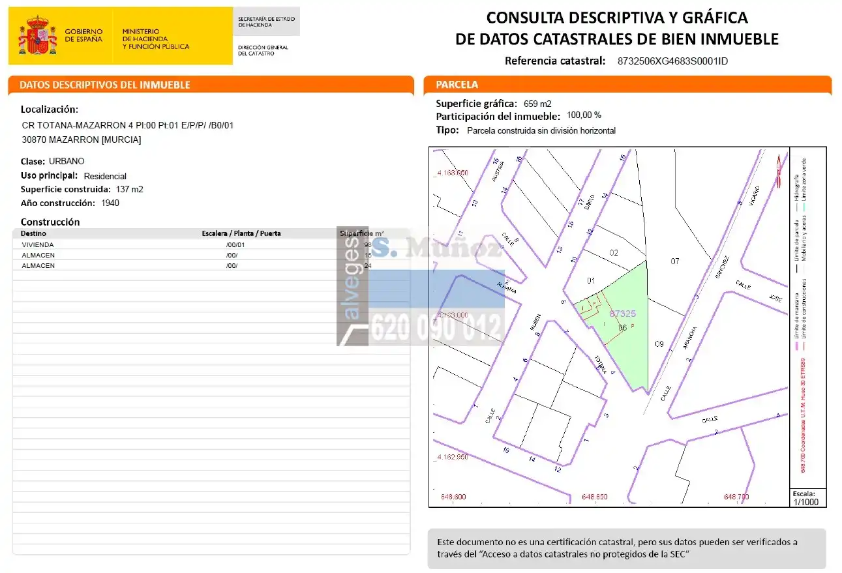Click parcel '07' on the cadastral map

(675, 261)
